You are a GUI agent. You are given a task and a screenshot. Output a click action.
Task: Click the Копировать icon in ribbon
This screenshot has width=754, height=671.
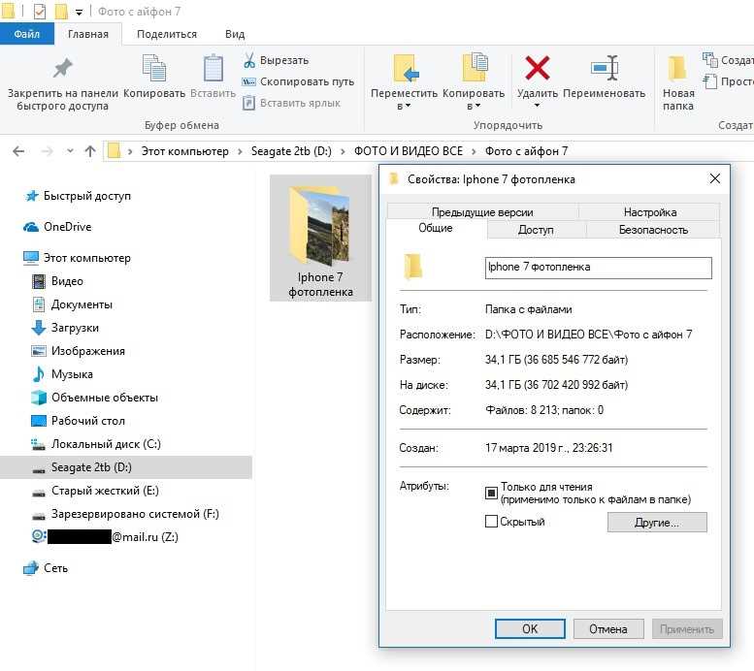[154, 68]
